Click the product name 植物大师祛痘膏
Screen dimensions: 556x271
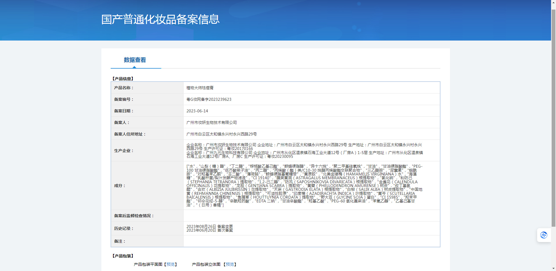(x=200, y=88)
